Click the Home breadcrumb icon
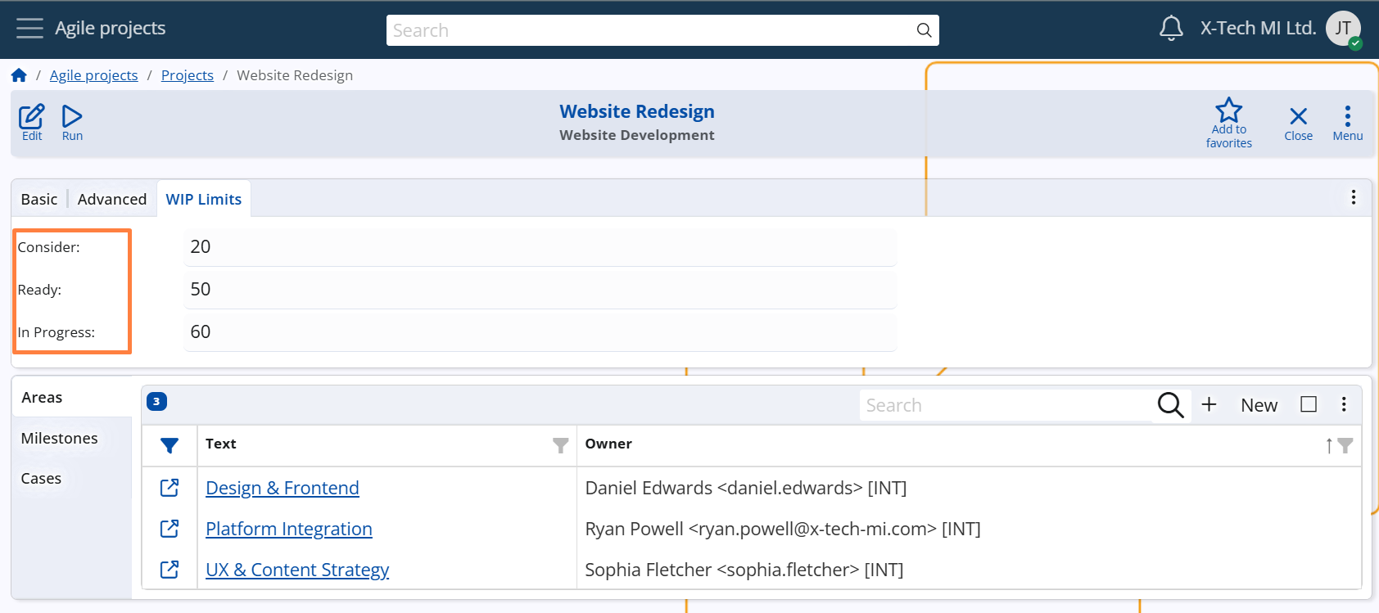The image size is (1379, 613). (x=19, y=75)
